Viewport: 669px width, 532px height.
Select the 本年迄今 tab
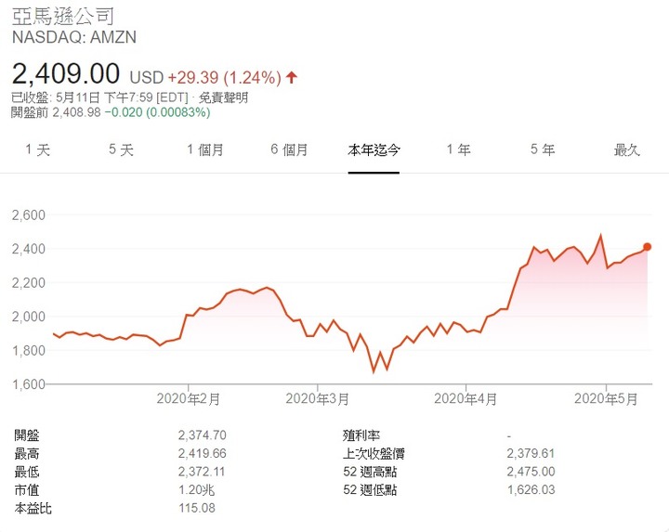pyautogui.click(x=374, y=150)
